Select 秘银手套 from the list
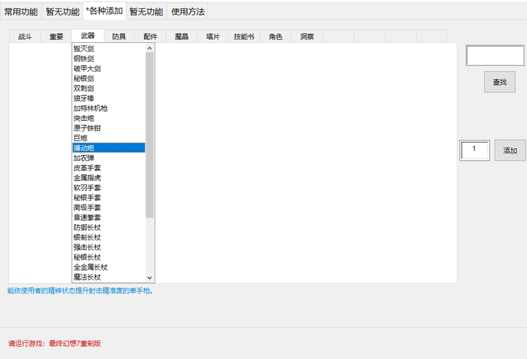The width and height of the screenshot is (527, 359). pos(109,197)
